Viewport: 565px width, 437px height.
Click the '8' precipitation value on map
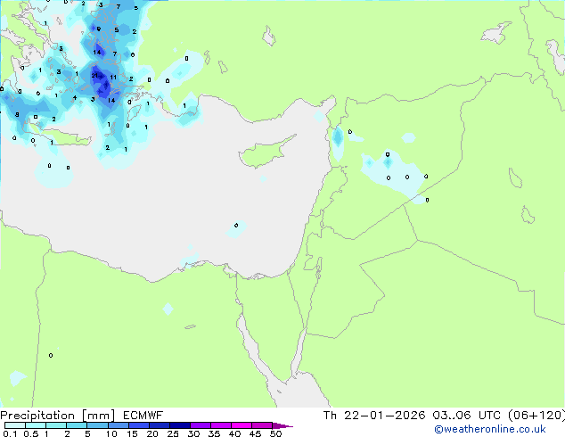coord(17,115)
